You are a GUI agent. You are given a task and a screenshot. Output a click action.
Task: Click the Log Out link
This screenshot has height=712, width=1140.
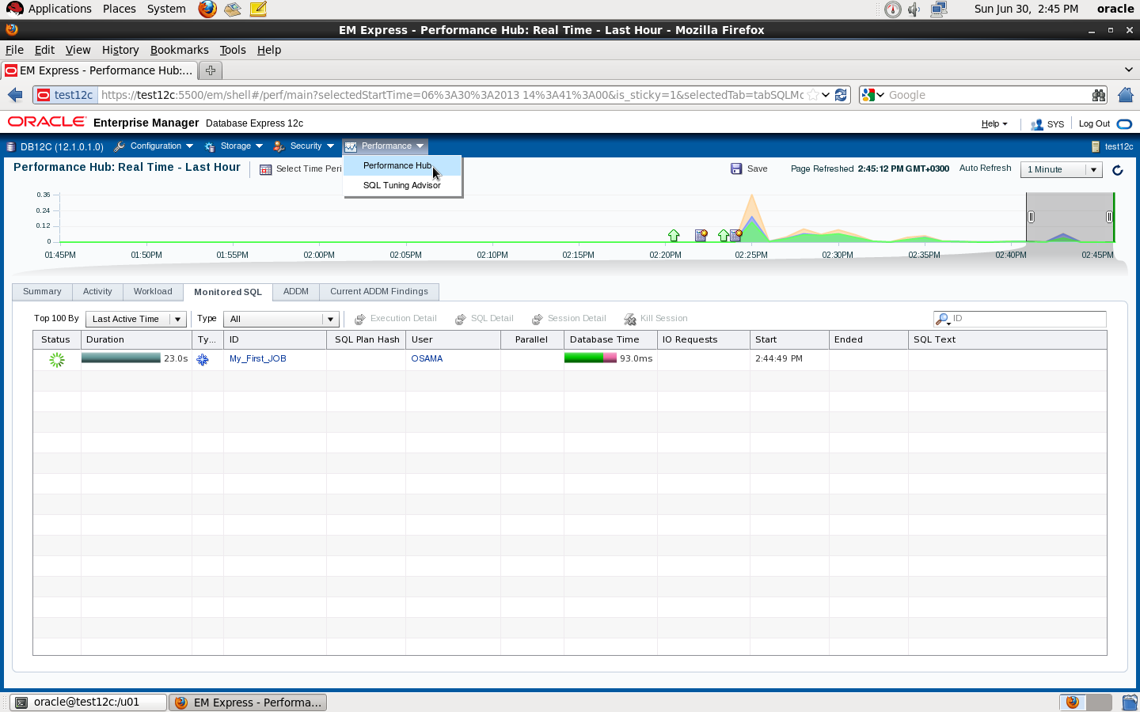tap(1094, 123)
